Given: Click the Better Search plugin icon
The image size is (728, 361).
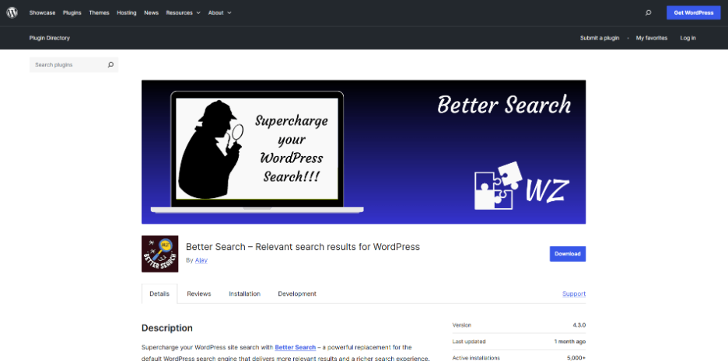Looking at the screenshot, I should [159, 254].
